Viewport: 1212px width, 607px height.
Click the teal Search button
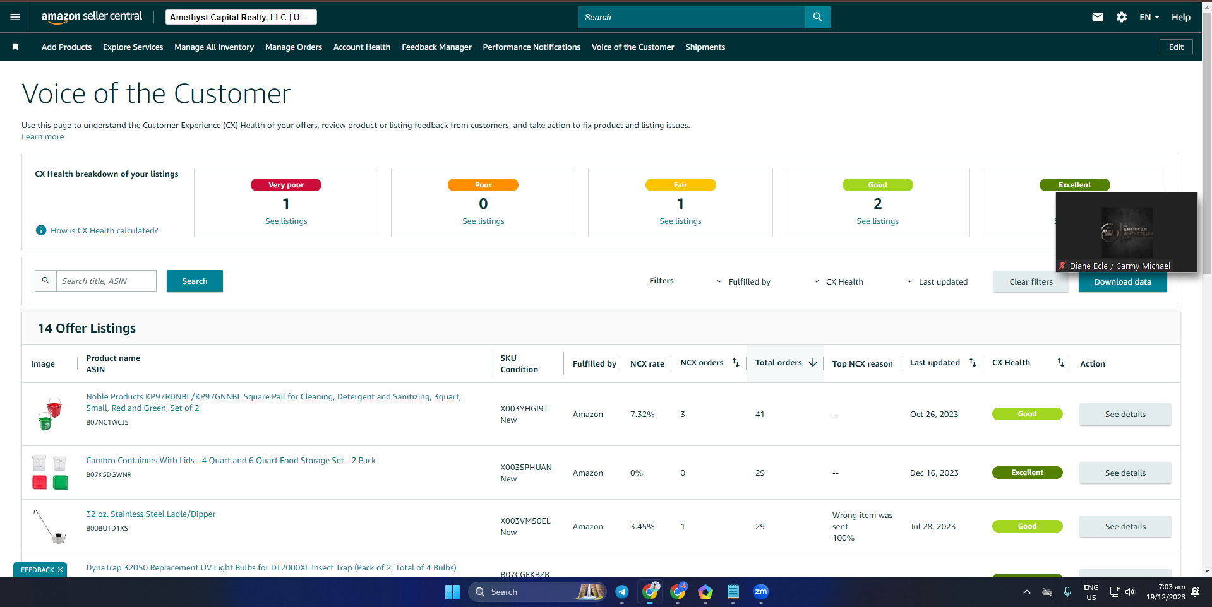(195, 281)
